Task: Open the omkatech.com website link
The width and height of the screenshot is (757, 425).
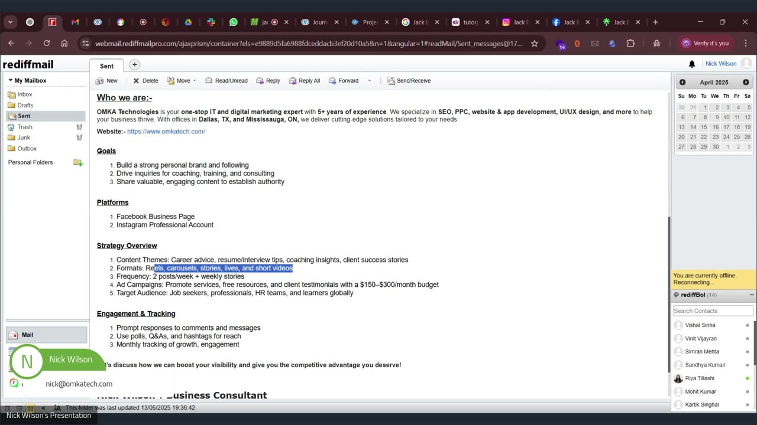Action: coord(166,132)
